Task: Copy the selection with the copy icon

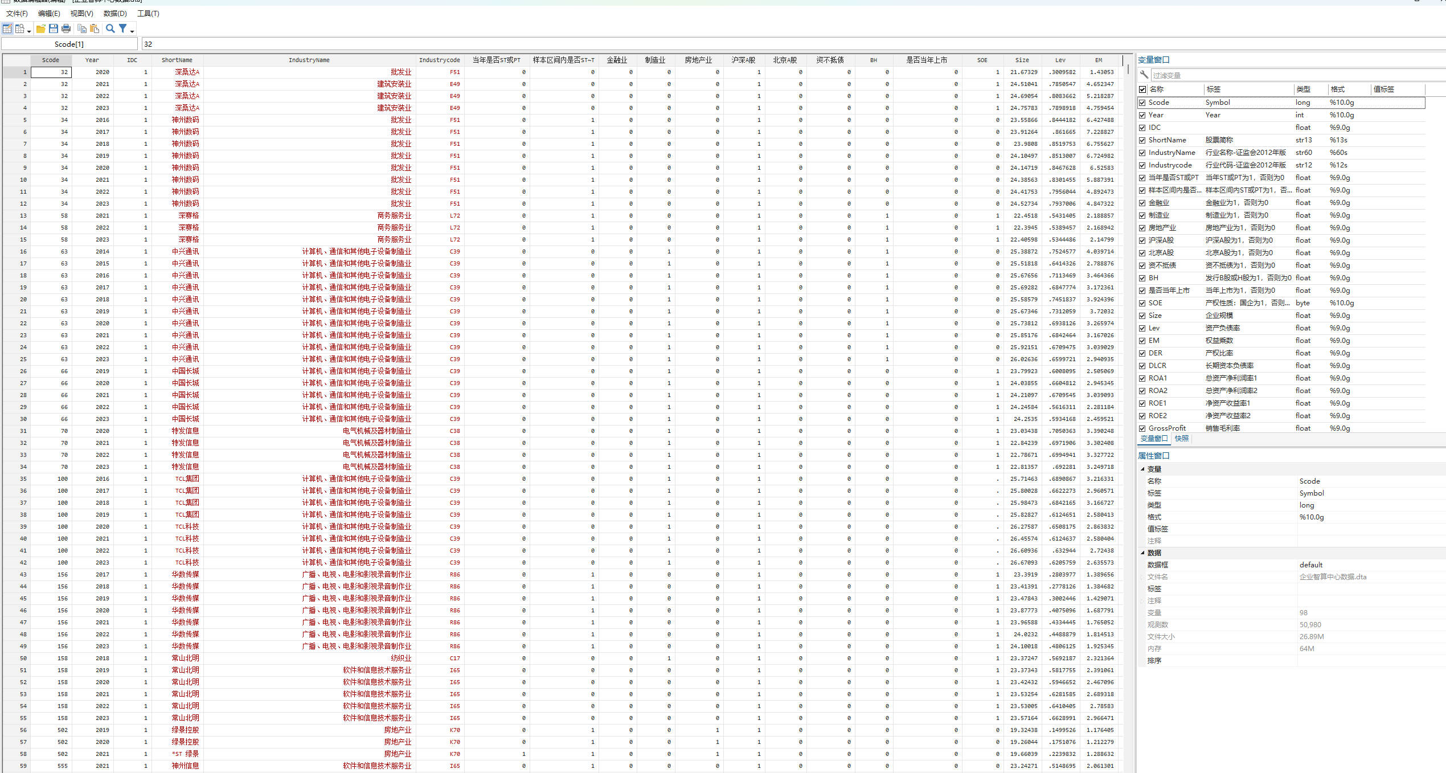Action: coord(82,28)
